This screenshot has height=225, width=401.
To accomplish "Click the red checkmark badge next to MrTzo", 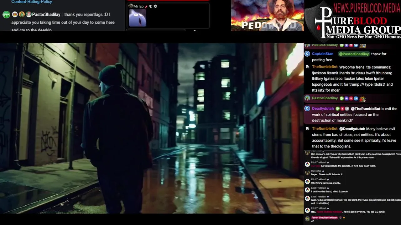I will (x=146, y=7).
